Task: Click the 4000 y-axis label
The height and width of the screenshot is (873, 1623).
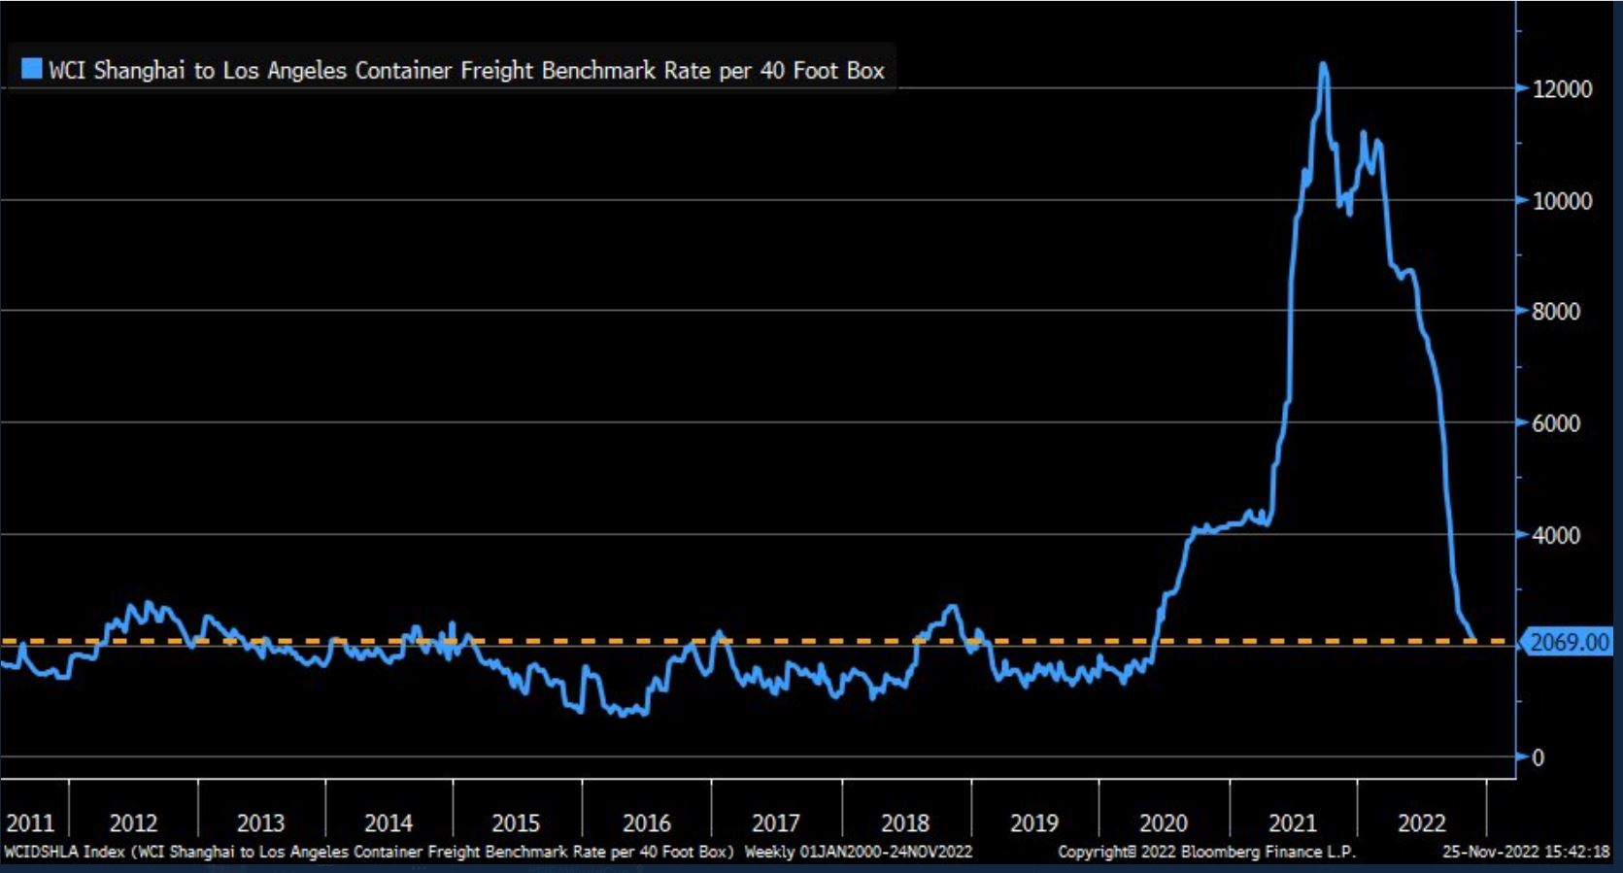Action: [1556, 535]
